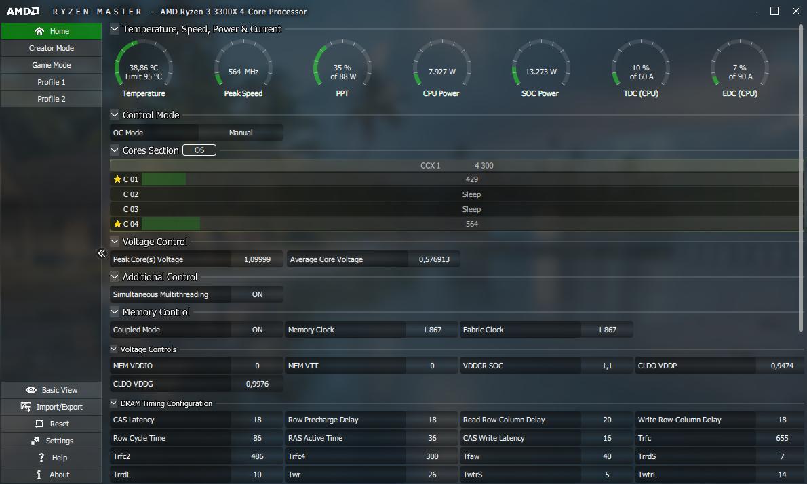Click the VDDCR SOC value 1,1

(x=608, y=366)
